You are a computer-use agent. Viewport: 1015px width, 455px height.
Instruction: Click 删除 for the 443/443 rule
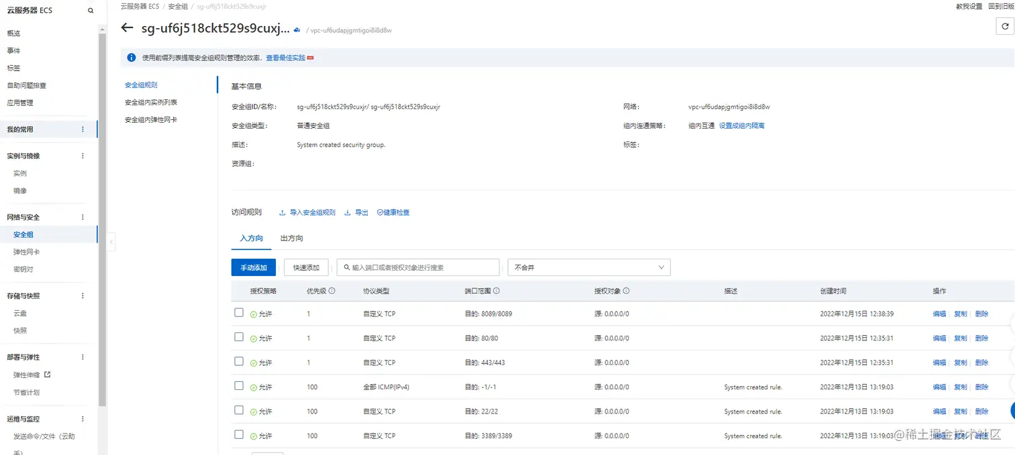(x=981, y=363)
